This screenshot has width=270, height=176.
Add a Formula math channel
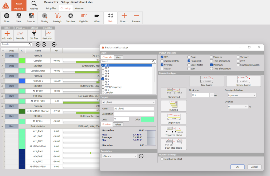point(20,35)
